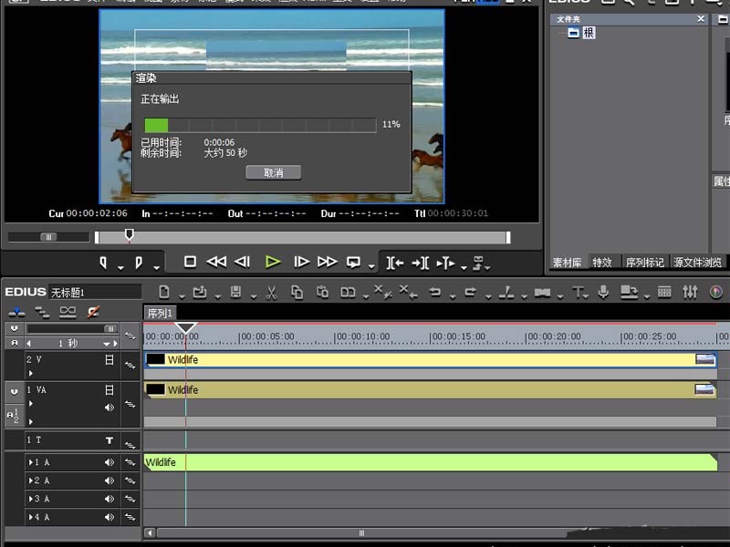Expand the 2 V video track
Viewport: 730px width, 547px height.
coord(30,373)
